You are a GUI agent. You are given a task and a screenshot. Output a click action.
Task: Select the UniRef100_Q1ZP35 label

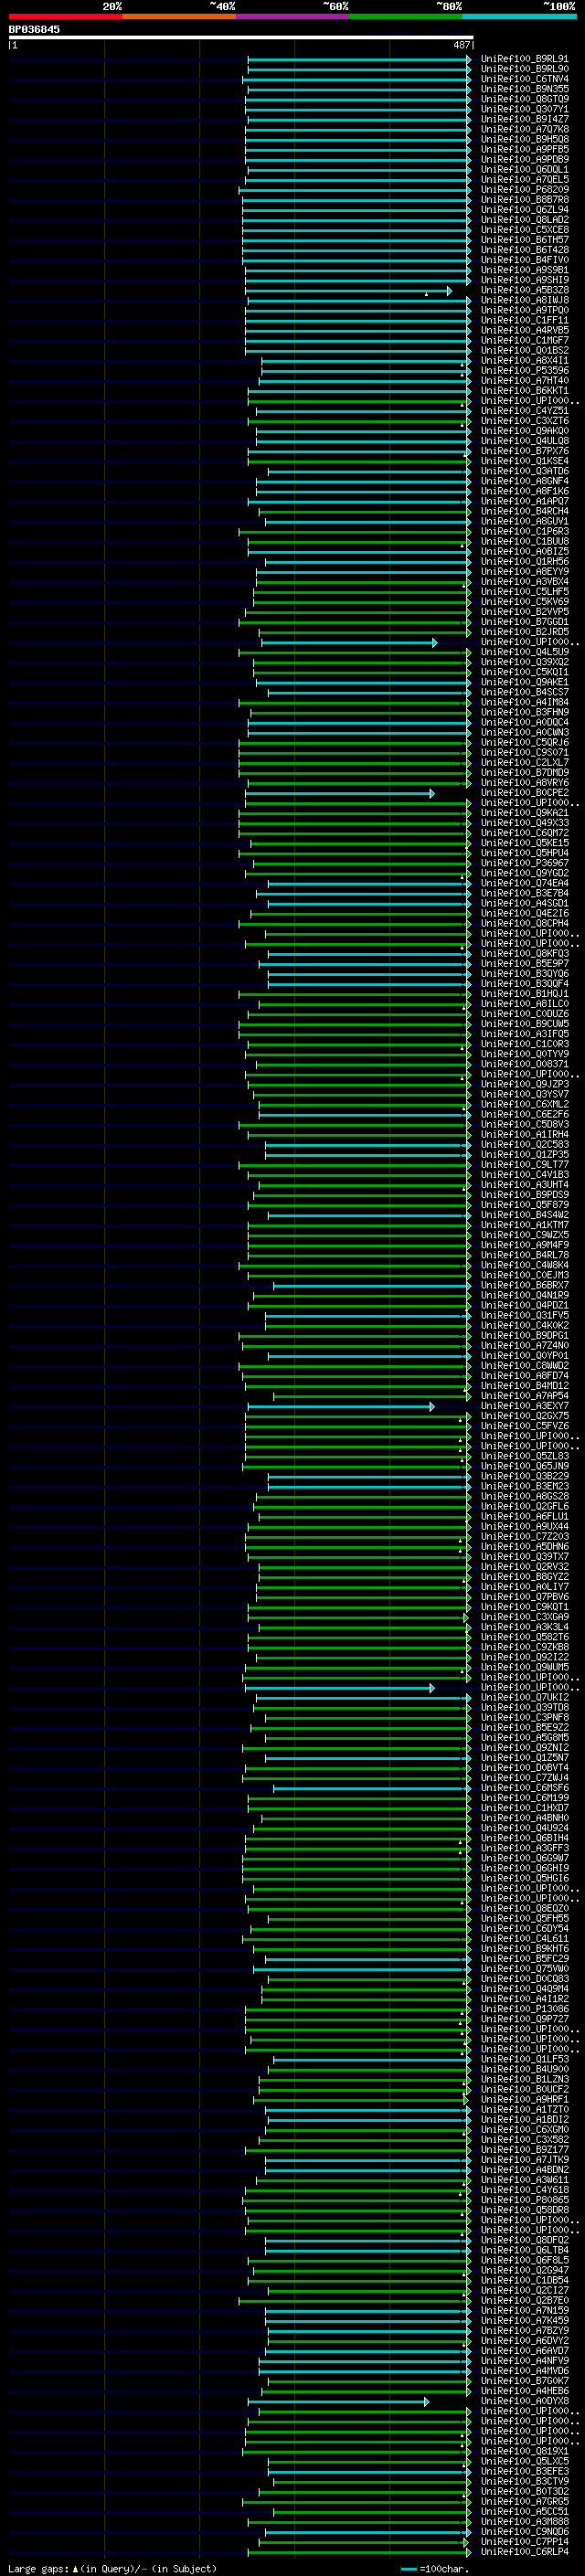click(524, 1155)
